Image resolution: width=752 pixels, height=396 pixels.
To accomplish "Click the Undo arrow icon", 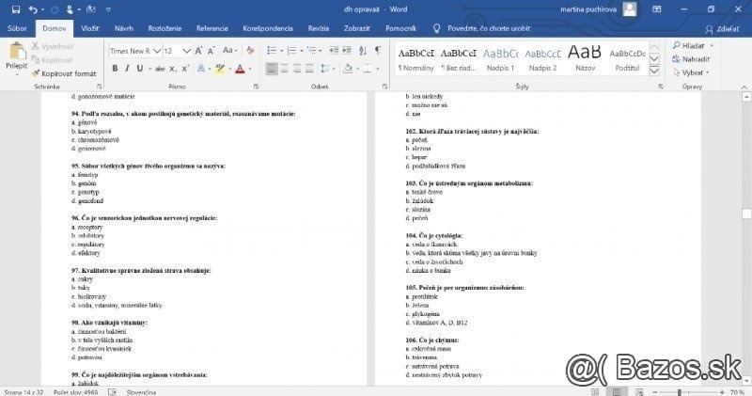I will click(x=31, y=9).
